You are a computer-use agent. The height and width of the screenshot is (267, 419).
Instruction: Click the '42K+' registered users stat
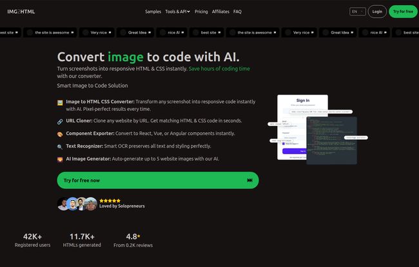(x=32, y=237)
